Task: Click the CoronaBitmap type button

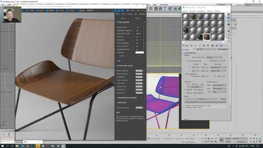Action: click(223, 49)
